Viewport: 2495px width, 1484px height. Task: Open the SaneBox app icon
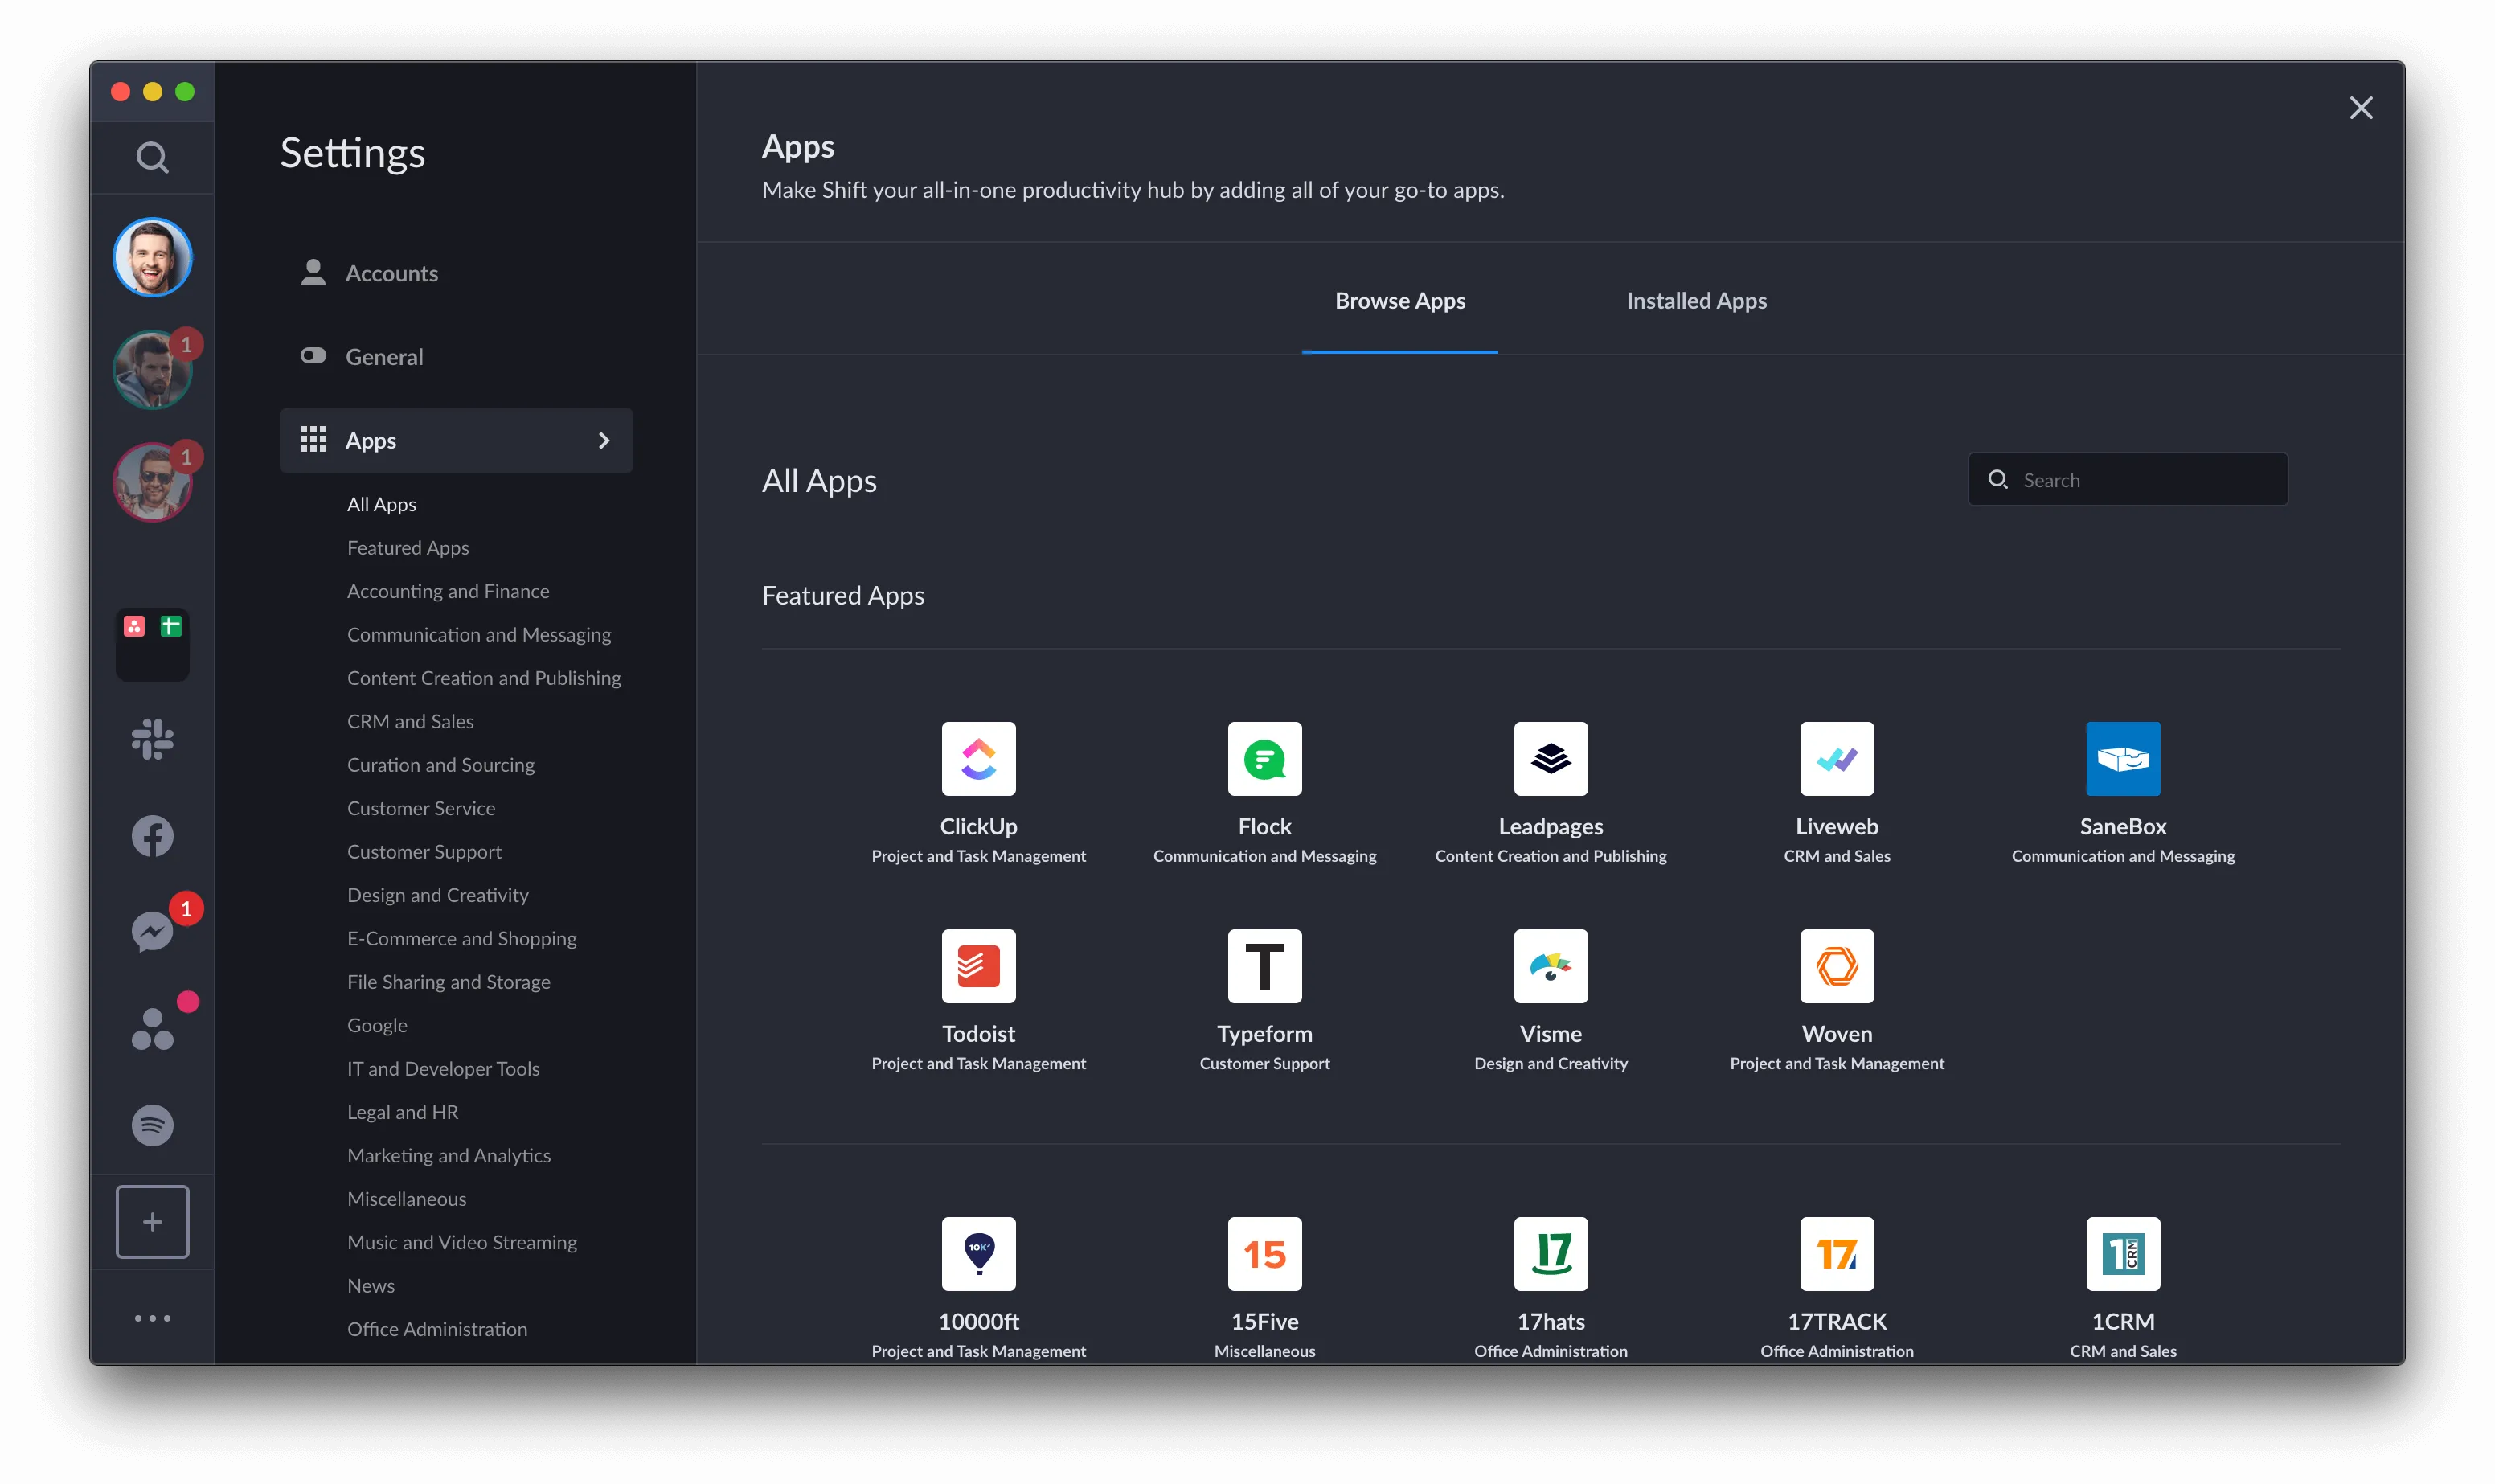[2122, 758]
